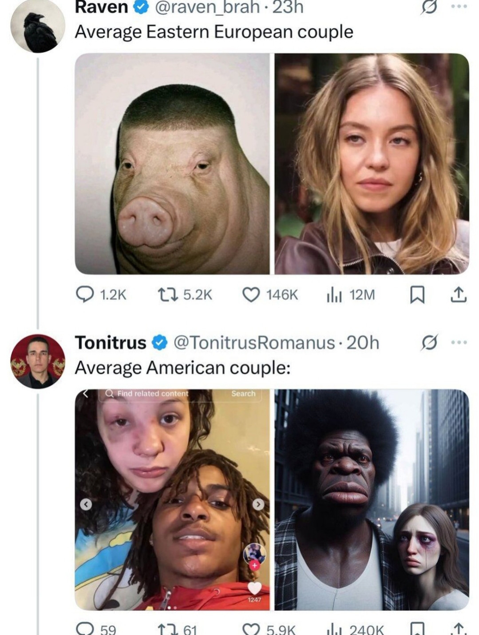Click the Grok icon on Raven's tweet
The width and height of the screenshot is (479, 635).
coord(429,7)
